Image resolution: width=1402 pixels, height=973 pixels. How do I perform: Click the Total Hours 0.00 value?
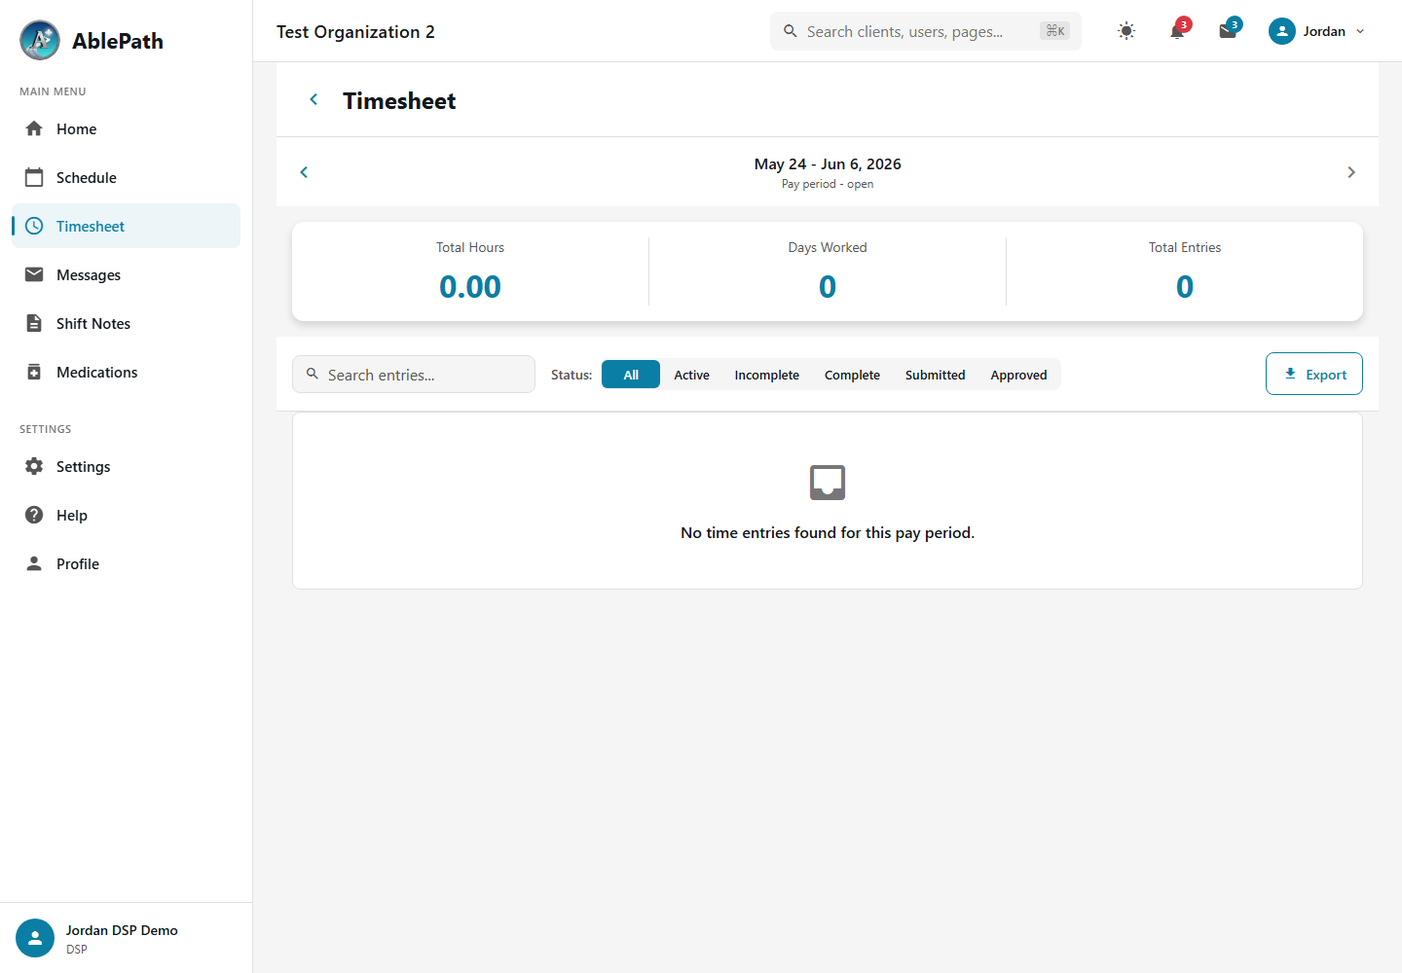[x=470, y=286]
